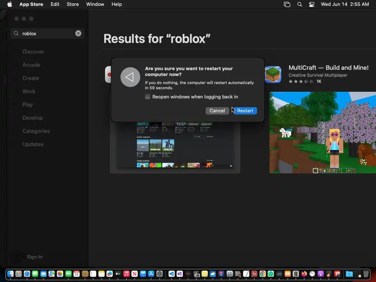Open the Arcade section in the sidebar
The width and height of the screenshot is (376, 282).
[31, 65]
